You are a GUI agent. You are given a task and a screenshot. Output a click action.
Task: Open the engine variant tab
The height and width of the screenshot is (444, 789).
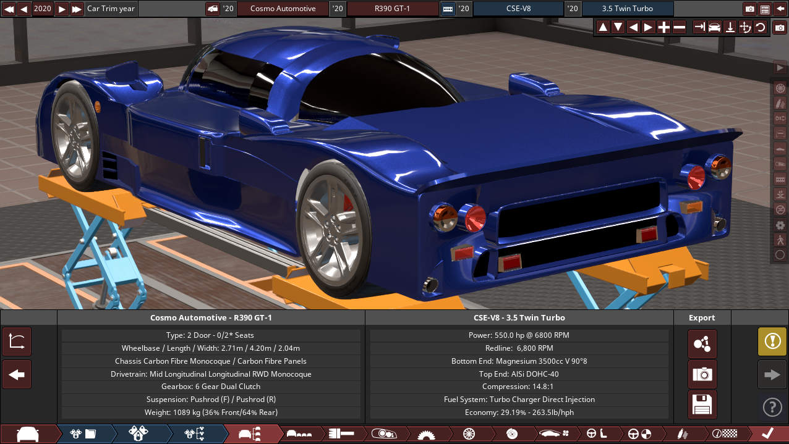[139, 434]
